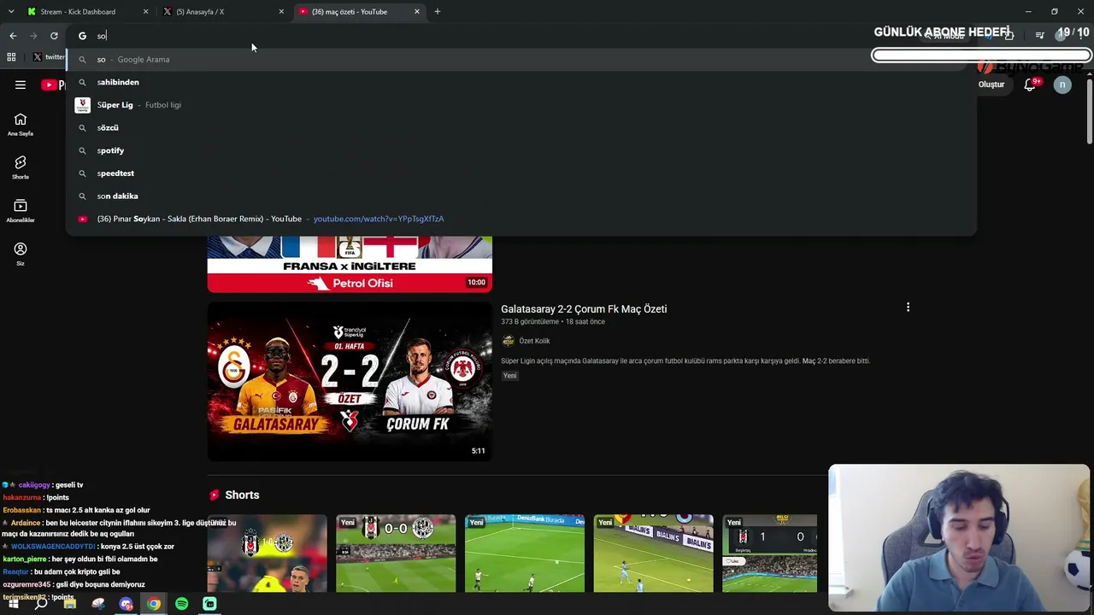Switch to the Anasayfa / X tab
1094x615 pixels.
point(221,12)
